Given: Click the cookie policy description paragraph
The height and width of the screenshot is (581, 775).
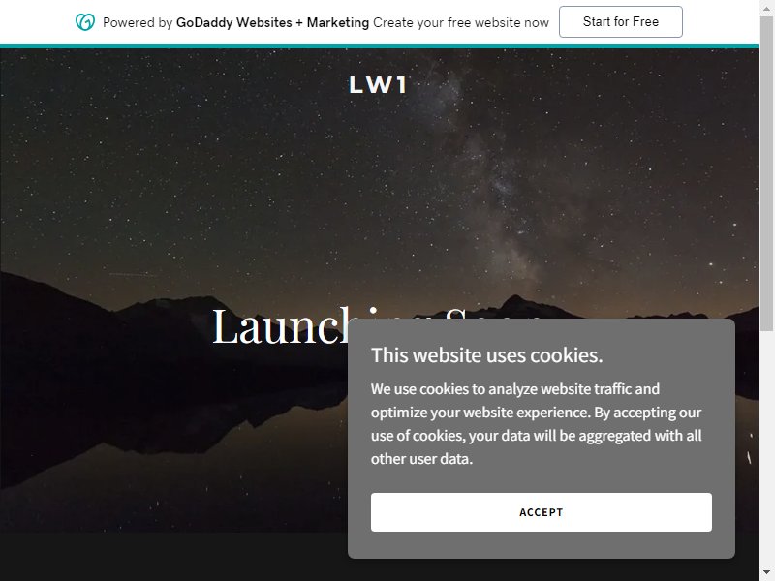Looking at the screenshot, I should [537, 424].
